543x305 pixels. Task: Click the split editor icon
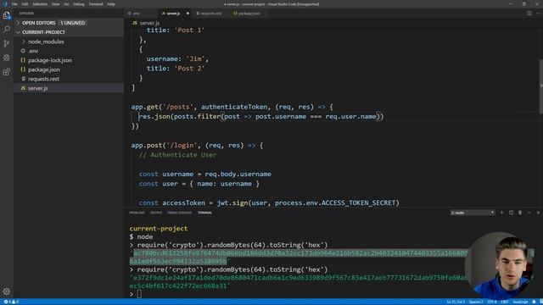click(x=529, y=14)
